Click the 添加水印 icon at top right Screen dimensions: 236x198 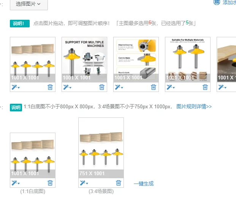coord(217,2)
